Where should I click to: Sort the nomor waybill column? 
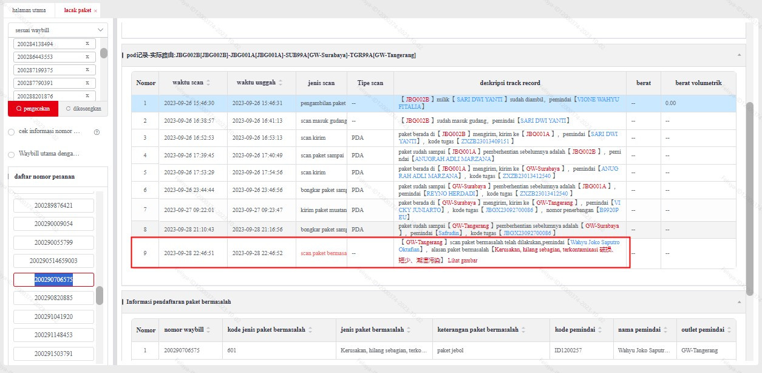(x=208, y=330)
